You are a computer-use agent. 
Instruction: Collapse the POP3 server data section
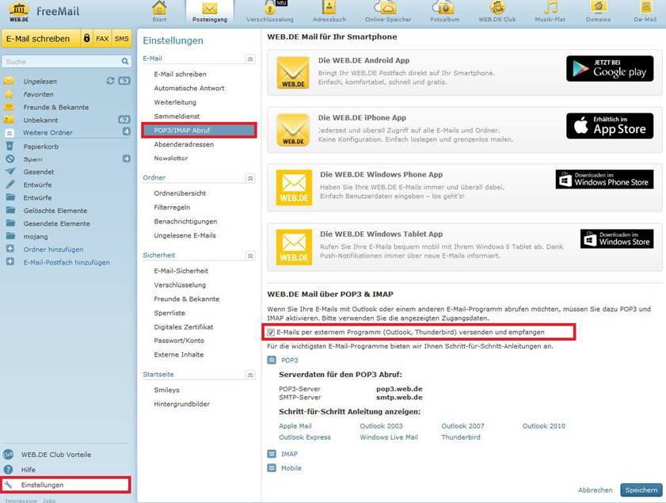tap(272, 360)
